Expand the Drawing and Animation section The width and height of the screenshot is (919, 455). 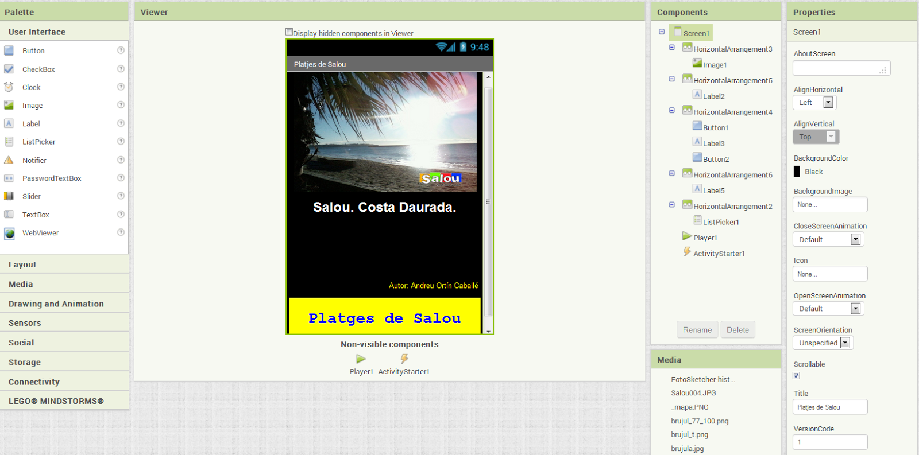click(x=64, y=304)
